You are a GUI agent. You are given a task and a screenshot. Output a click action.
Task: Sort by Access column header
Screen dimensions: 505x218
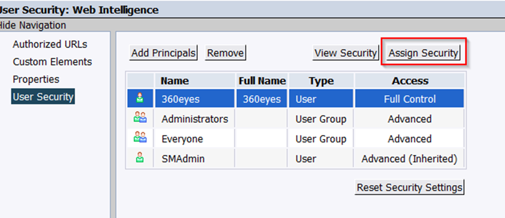pos(410,81)
